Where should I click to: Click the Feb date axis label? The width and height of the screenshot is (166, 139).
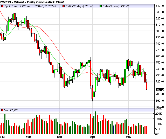(28, 137)
